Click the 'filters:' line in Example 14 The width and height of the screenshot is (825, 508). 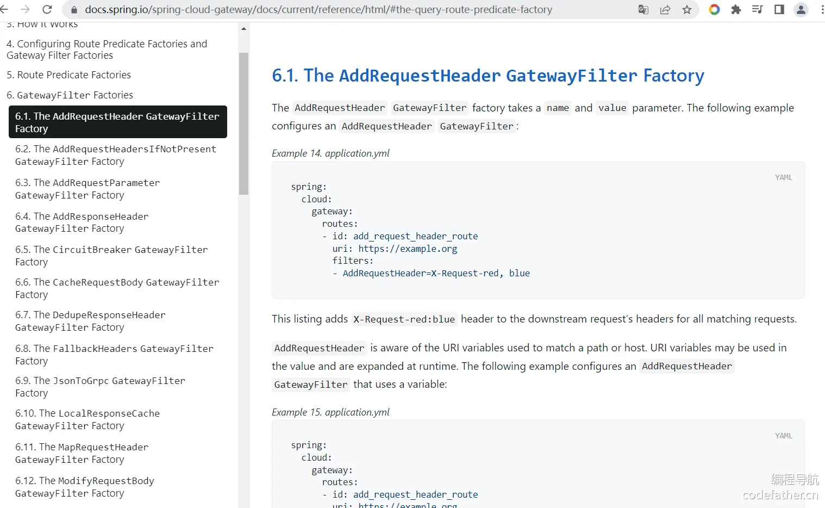[353, 261]
